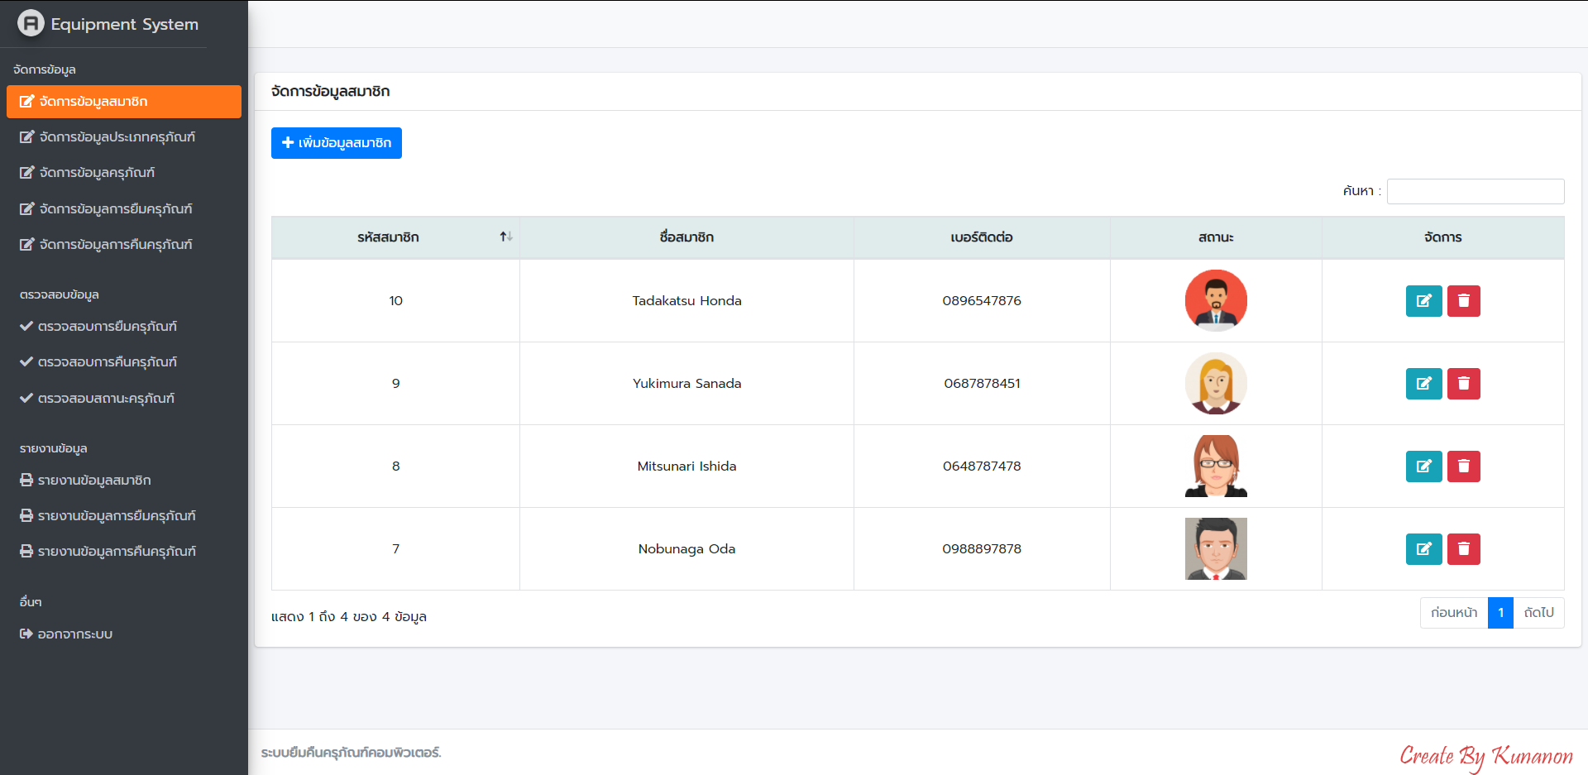Click the ชื่อสมาชิก column header
Viewport: 1588px width, 775px height.
(x=686, y=237)
